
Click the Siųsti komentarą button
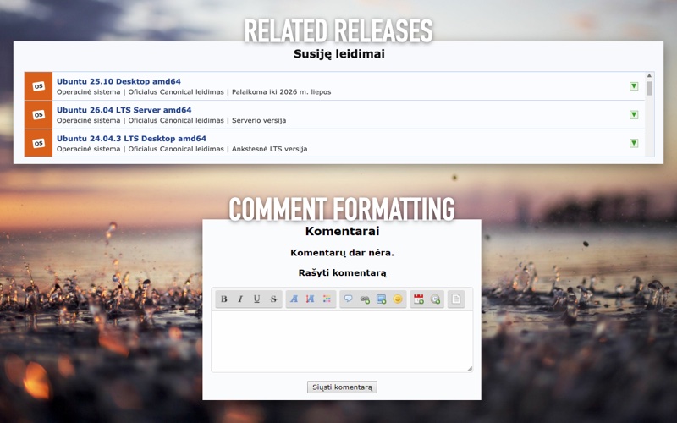[x=342, y=387]
